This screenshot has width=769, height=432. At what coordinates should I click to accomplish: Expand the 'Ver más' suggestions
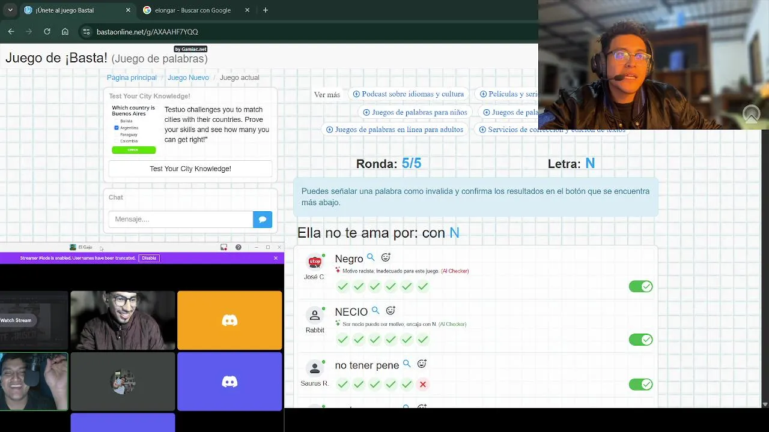pos(327,95)
